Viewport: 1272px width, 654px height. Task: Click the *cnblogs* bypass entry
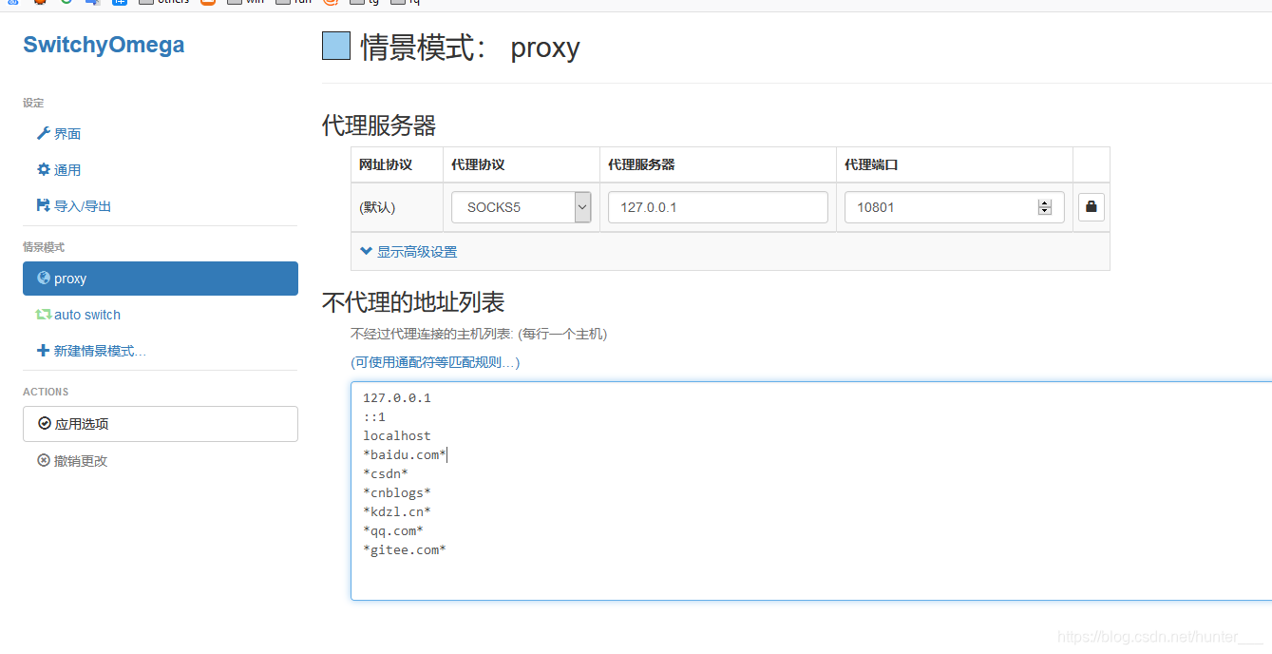[397, 492]
